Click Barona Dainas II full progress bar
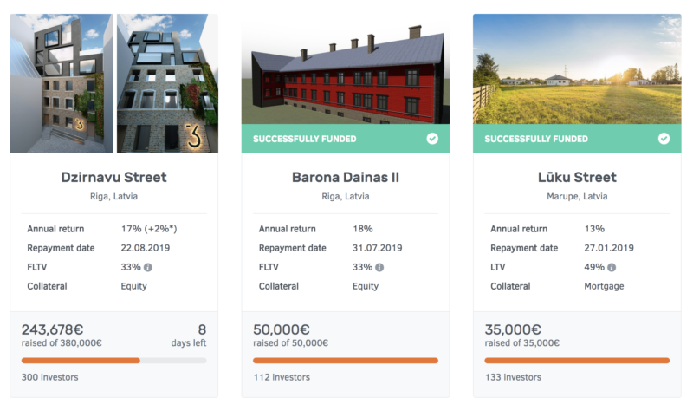Screen dimensions: 693x404 346,361
